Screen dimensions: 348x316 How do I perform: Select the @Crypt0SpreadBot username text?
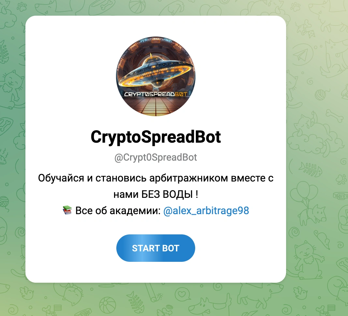tap(155, 157)
